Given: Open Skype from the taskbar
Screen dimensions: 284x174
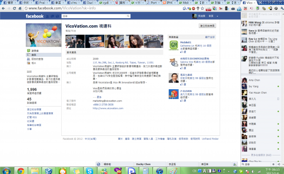Looking at the screenshot, I should tap(90, 171).
